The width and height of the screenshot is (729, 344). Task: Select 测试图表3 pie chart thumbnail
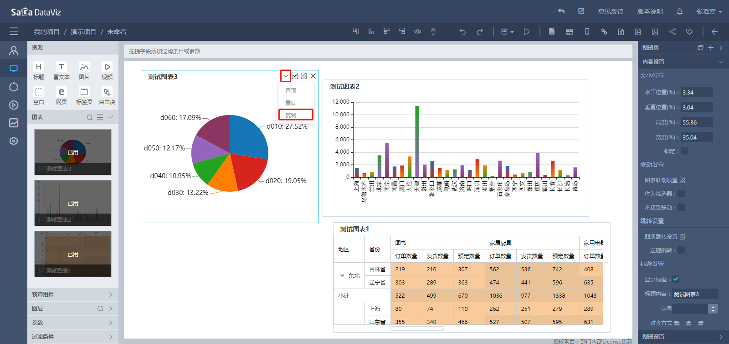[73, 152]
